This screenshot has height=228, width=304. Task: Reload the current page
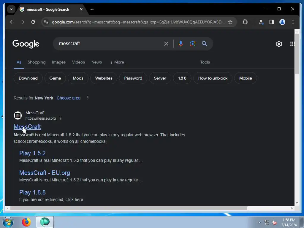(x=33, y=22)
